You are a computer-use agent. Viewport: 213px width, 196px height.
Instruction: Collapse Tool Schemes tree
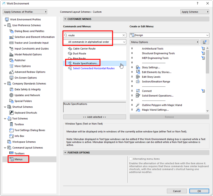(5, 119)
